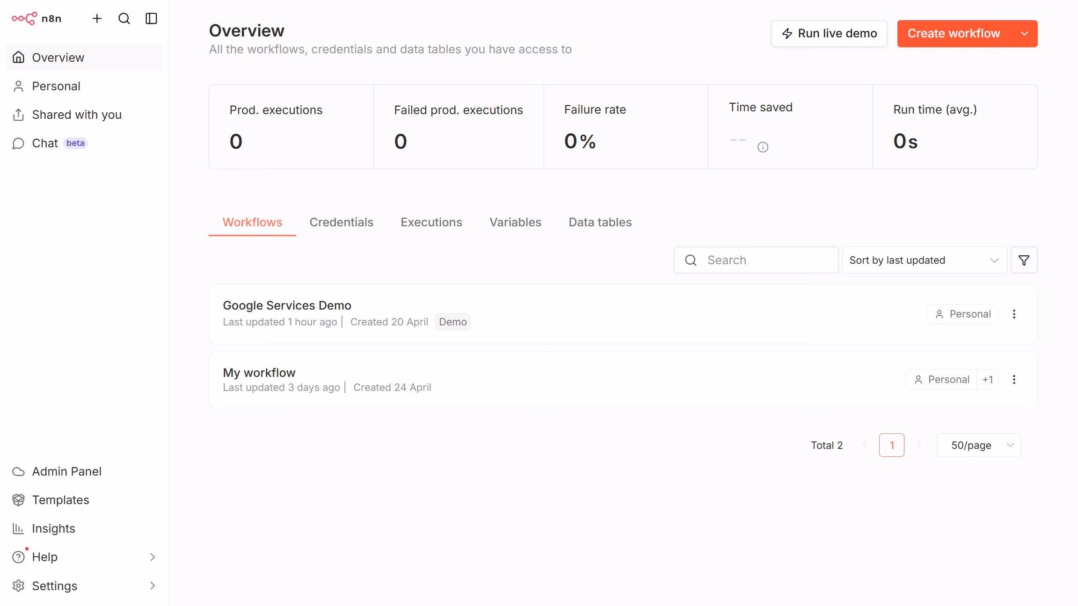
Task: Click 'Last updated 1 hour ago' text
Action: point(280,322)
